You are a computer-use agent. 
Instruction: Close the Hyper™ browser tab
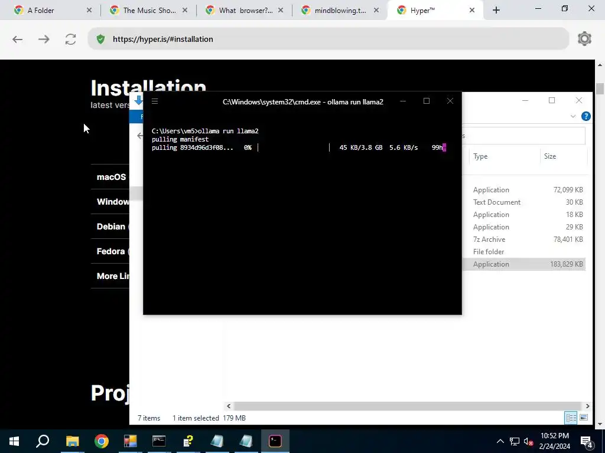click(472, 11)
